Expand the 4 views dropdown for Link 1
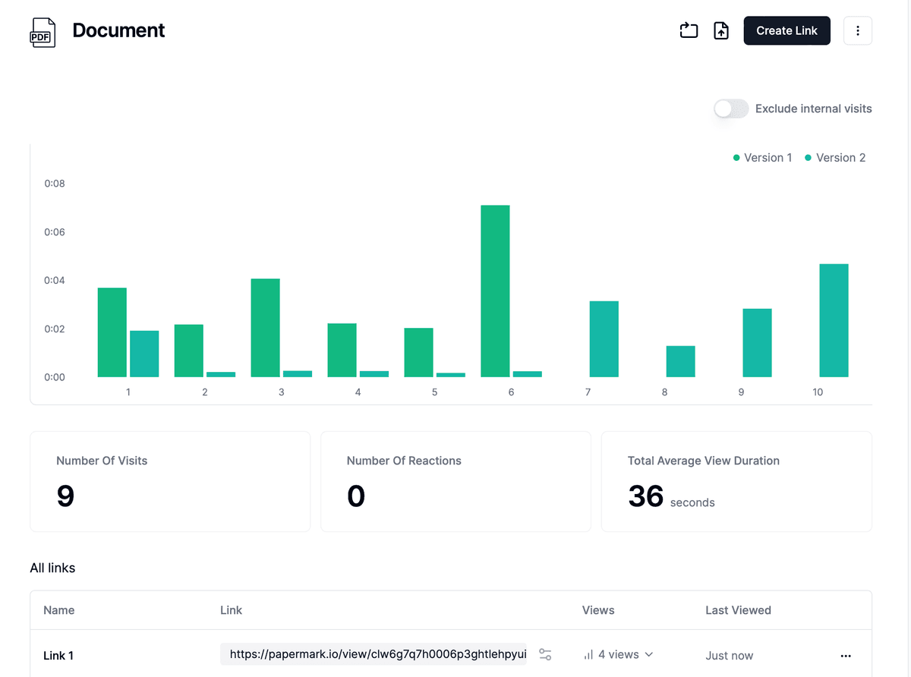The height and width of the screenshot is (677, 911). pyautogui.click(x=619, y=654)
